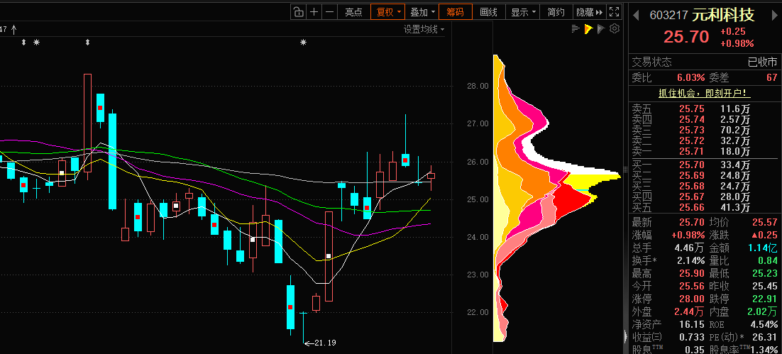782x354 pixels.
Task: Click the 内盘 value 2.02万
Action: (x=763, y=312)
